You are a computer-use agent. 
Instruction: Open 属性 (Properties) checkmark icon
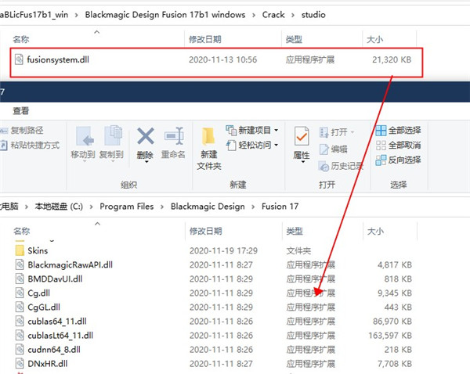click(x=302, y=138)
